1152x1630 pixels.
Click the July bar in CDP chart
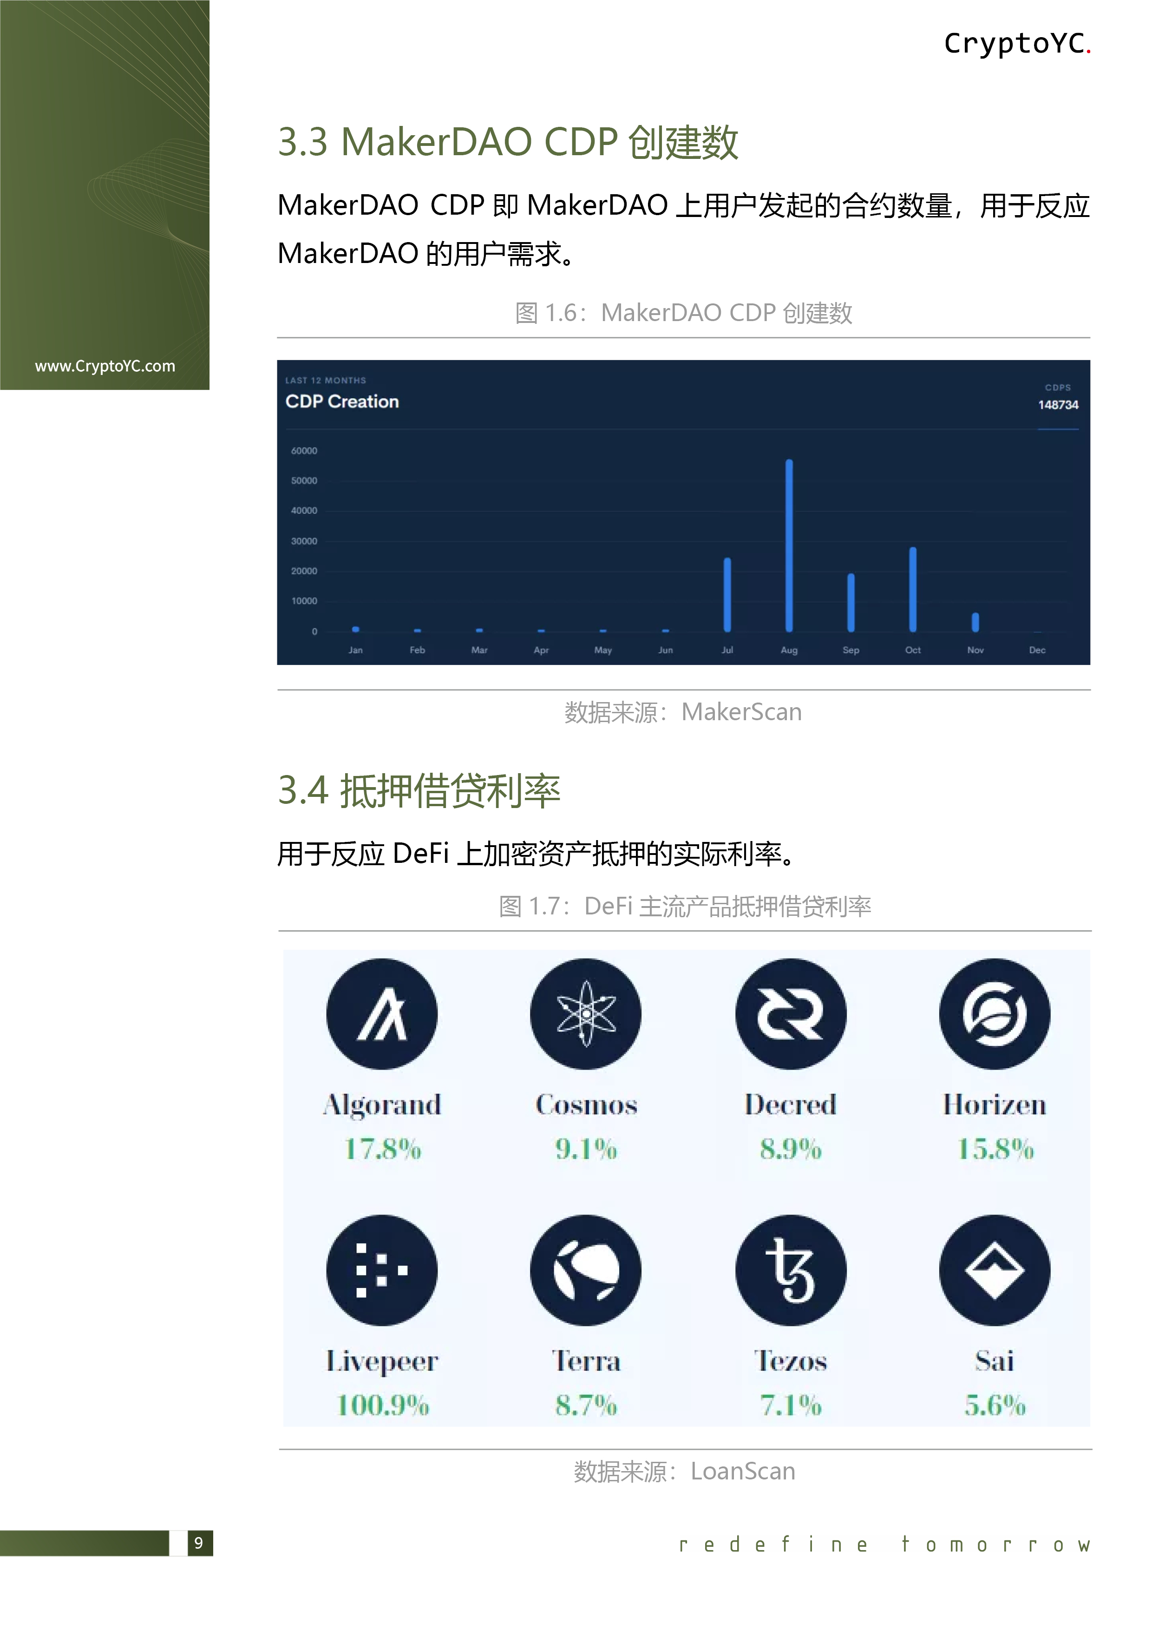[x=727, y=594]
